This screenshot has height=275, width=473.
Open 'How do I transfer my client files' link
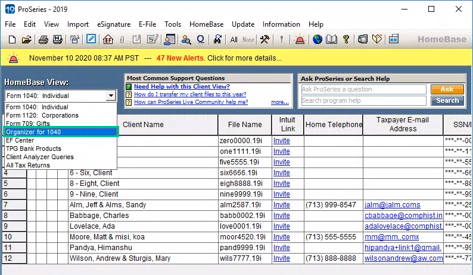[190, 94]
